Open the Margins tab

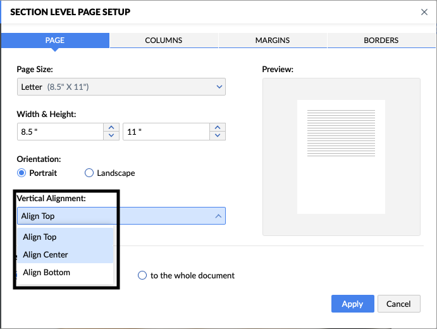point(273,40)
